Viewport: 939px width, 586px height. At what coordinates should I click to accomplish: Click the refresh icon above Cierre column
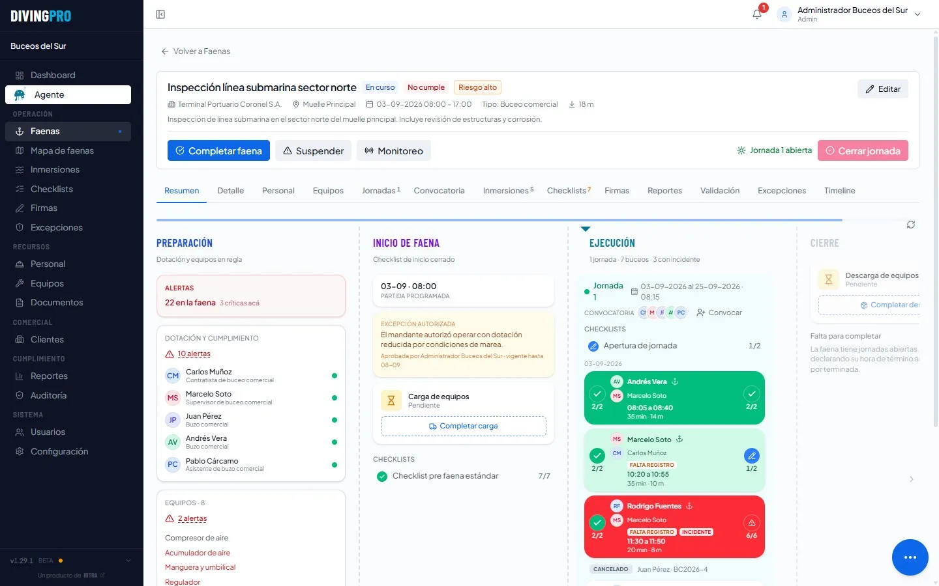tap(911, 225)
